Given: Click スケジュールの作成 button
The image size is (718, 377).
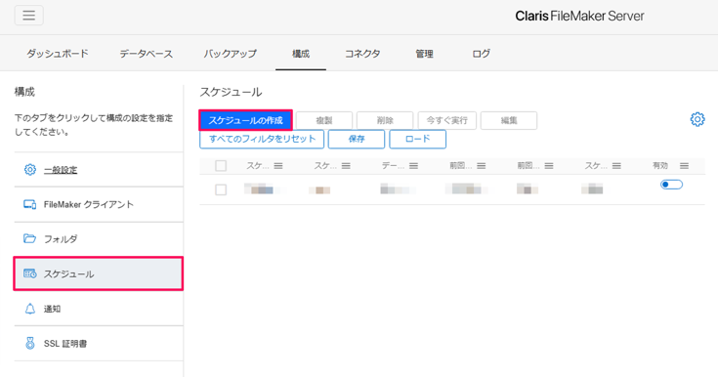Looking at the screenshot, I should coord(245,120).
